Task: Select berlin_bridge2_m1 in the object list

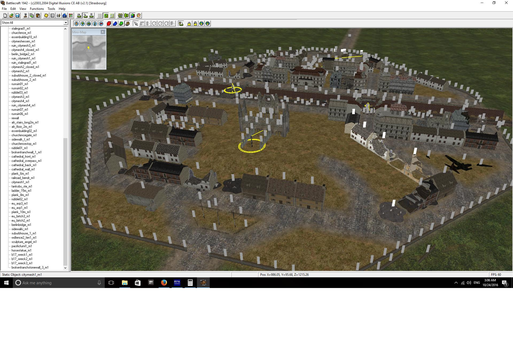Action: pyautogui.click(x=23, y=54)
